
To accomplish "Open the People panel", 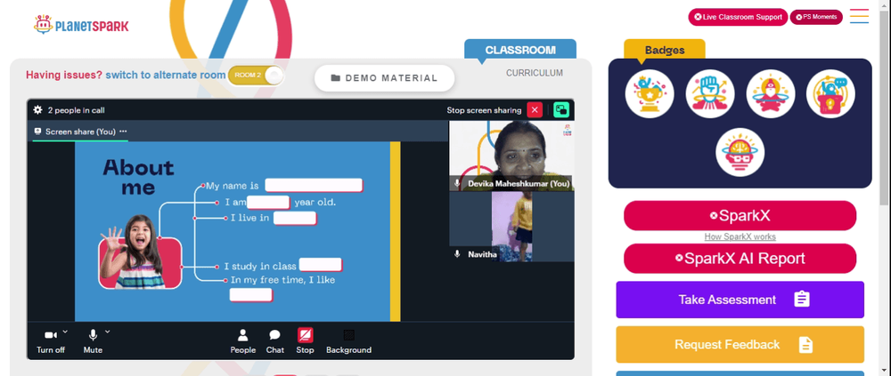I will click(x=242, y=340).
